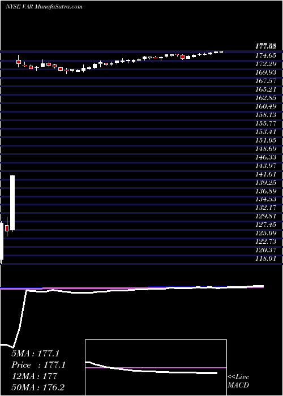Click the 141.61 price axis label
The width and height of the screenshot is (283, 396).
(x=265, y=174)
